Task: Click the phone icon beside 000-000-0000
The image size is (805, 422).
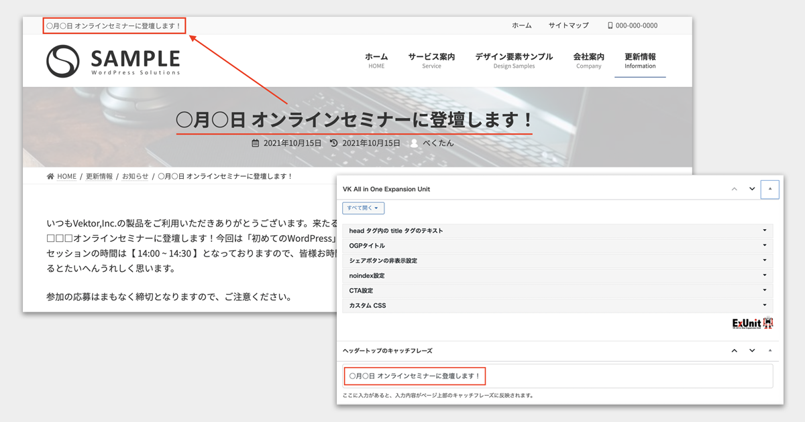Action: tap(609, 25)
